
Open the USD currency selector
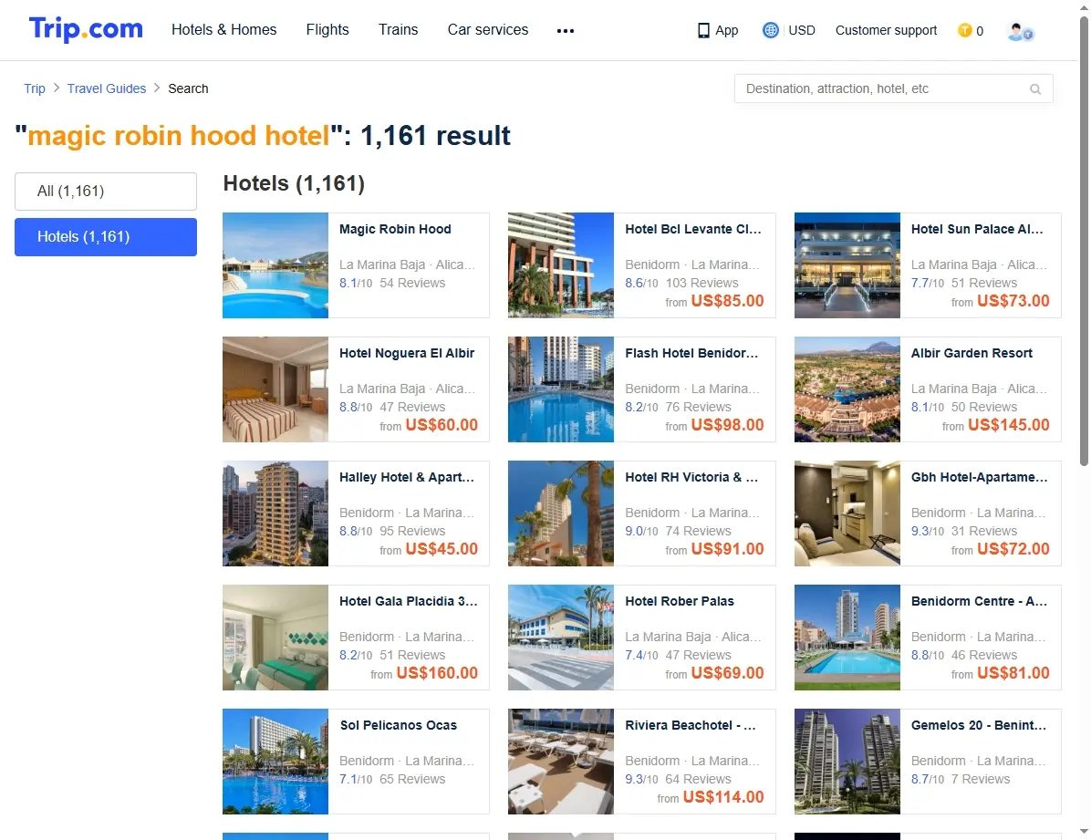802,30
